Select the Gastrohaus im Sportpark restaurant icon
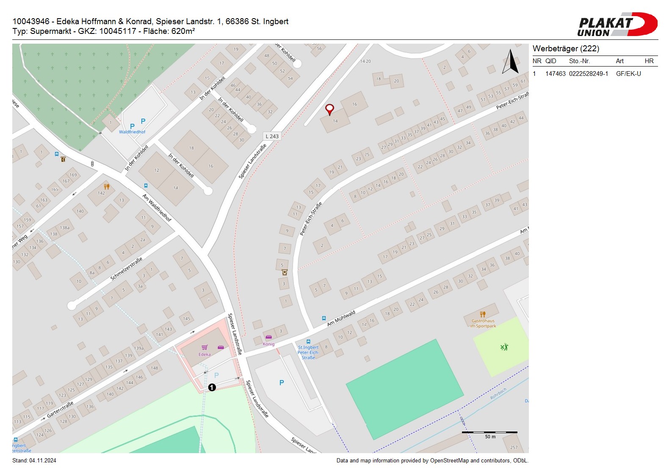This screenshot has width=672, height=476. click(x=483, y=315)
